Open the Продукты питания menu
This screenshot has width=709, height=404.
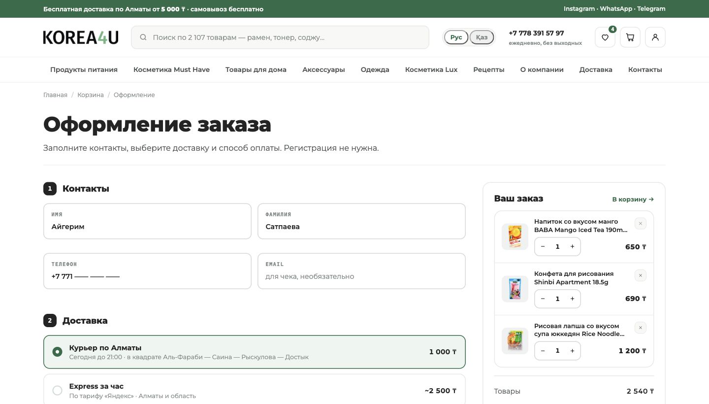(84, 69)
